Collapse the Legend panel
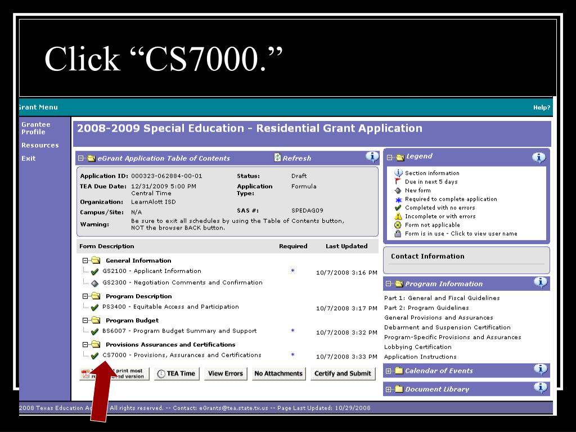Viewport: 576px width, 432px height. pyautogui.click(x=389, y=157)
